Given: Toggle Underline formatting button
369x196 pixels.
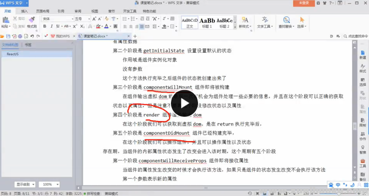Looking at the screenshot, I should click(57, 26).
